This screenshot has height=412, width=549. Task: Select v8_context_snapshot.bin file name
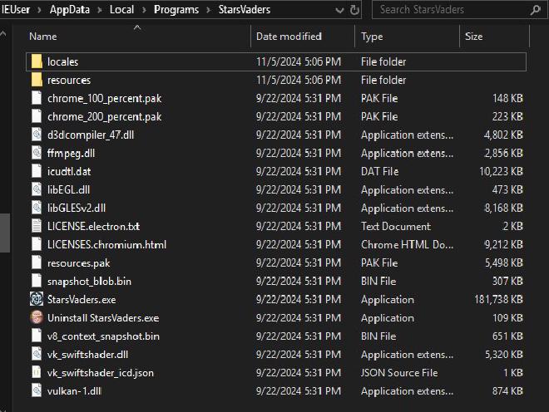tap(103, 336)
